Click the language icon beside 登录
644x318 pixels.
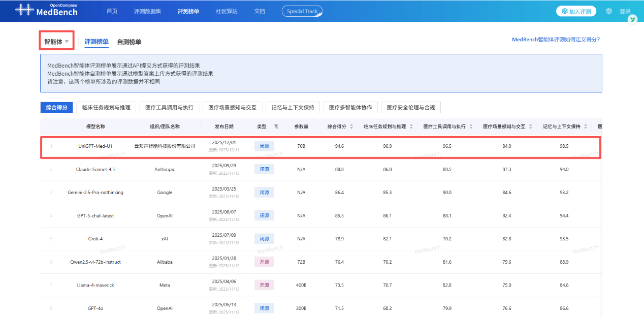608,11
